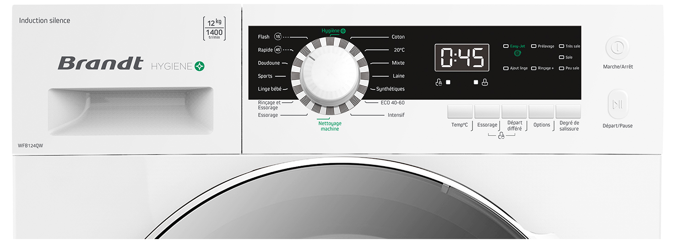Screen dimensions: 673x245
Task: Push the Degré de salissure button
Action: point(568,112)
